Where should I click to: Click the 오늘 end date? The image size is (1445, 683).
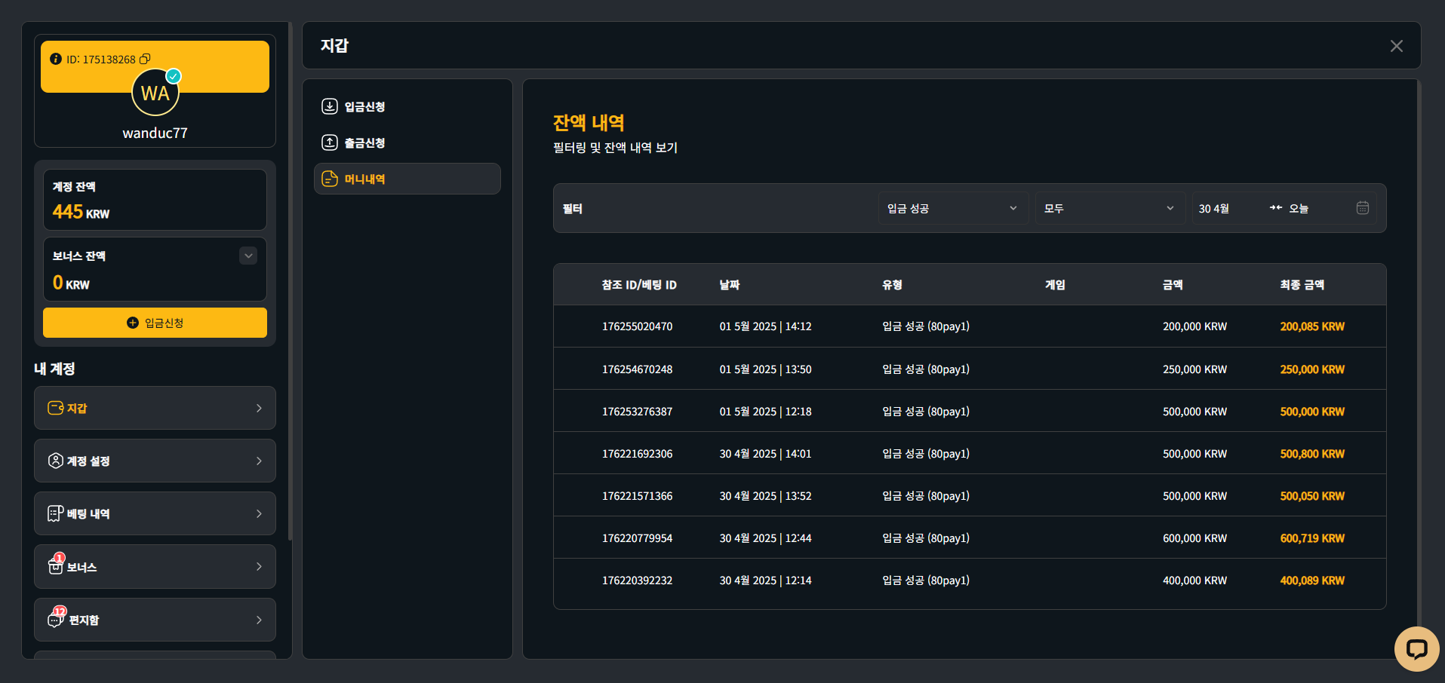tap(1299, 208)
